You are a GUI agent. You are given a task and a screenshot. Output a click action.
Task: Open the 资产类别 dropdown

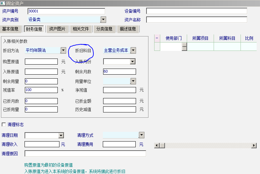pyautogui.click(x=103, y=20)
